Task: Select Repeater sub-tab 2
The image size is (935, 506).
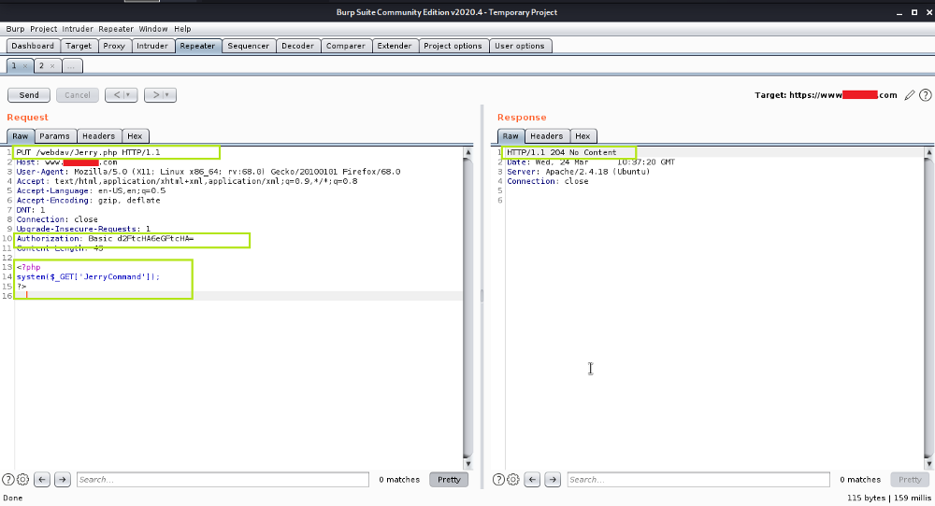Action: point(41,66)
